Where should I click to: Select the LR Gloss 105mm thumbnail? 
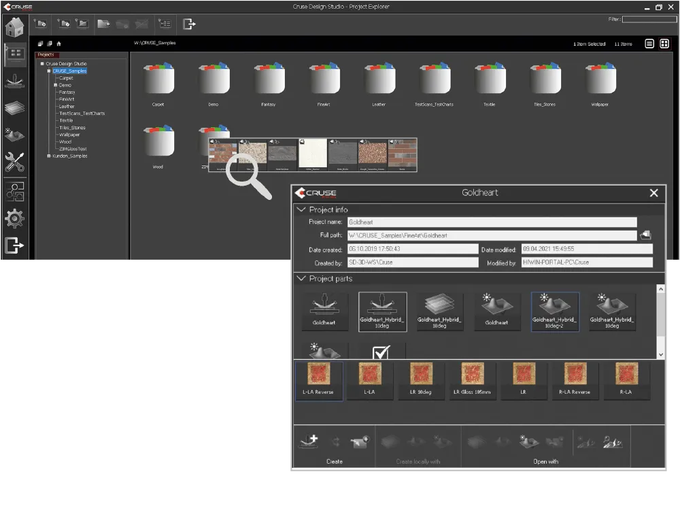(472, 380)
